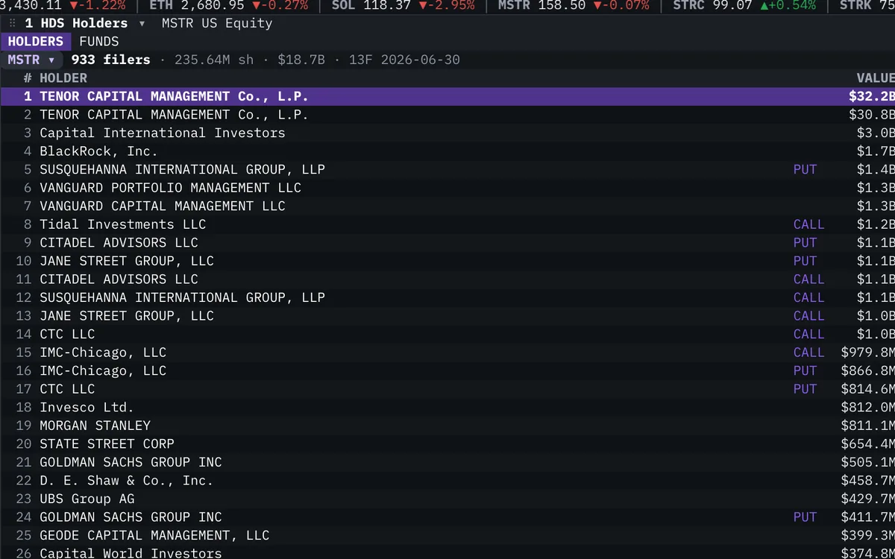
Task: Click CALL tag in Jane Street row 13
Action: pos(808,315)
